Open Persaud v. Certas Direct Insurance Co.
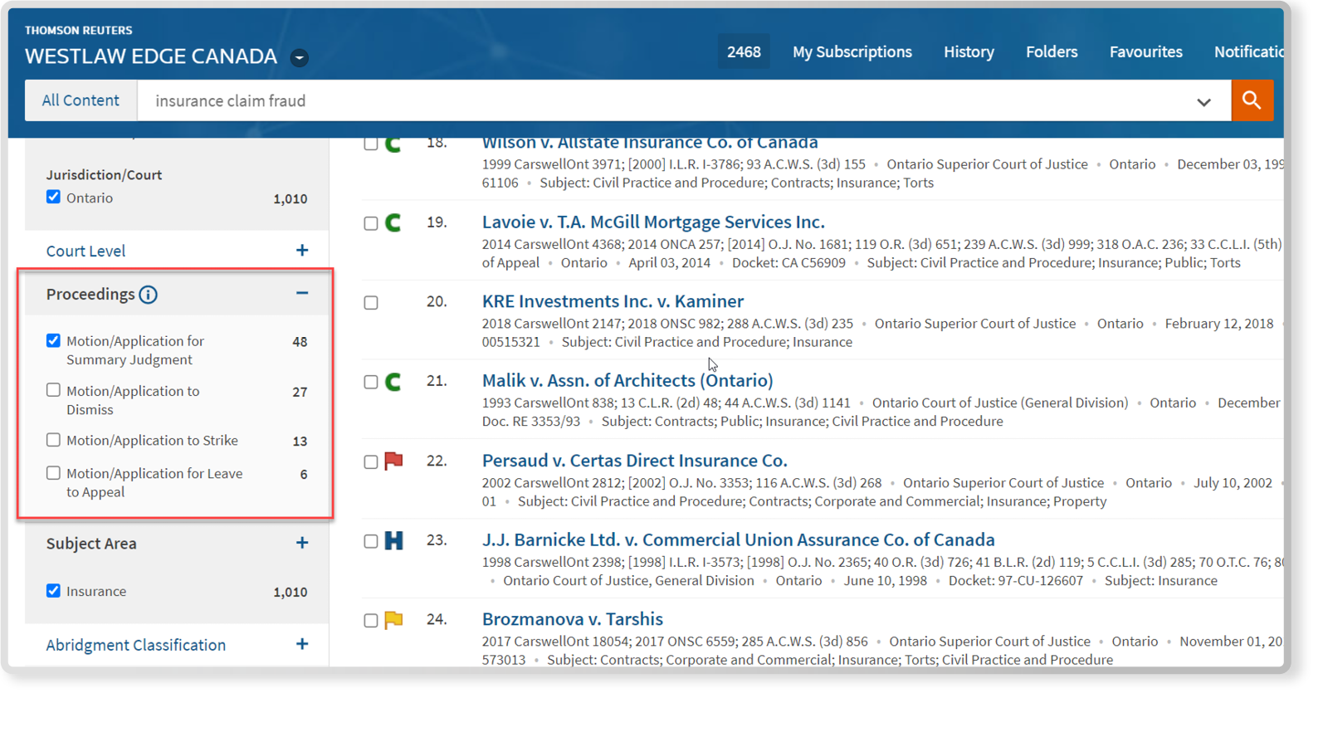The image size is (1328, 747). click(634, 460)
